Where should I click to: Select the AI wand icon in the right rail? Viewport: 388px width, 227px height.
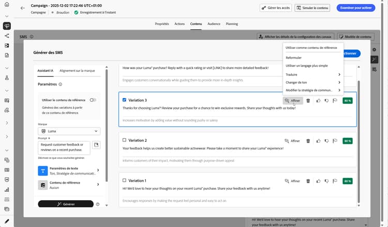pos(374,59)
